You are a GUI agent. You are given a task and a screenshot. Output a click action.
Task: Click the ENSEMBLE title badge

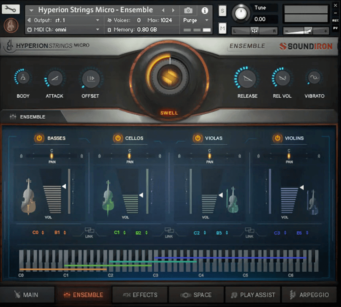(x=247, y=46)
